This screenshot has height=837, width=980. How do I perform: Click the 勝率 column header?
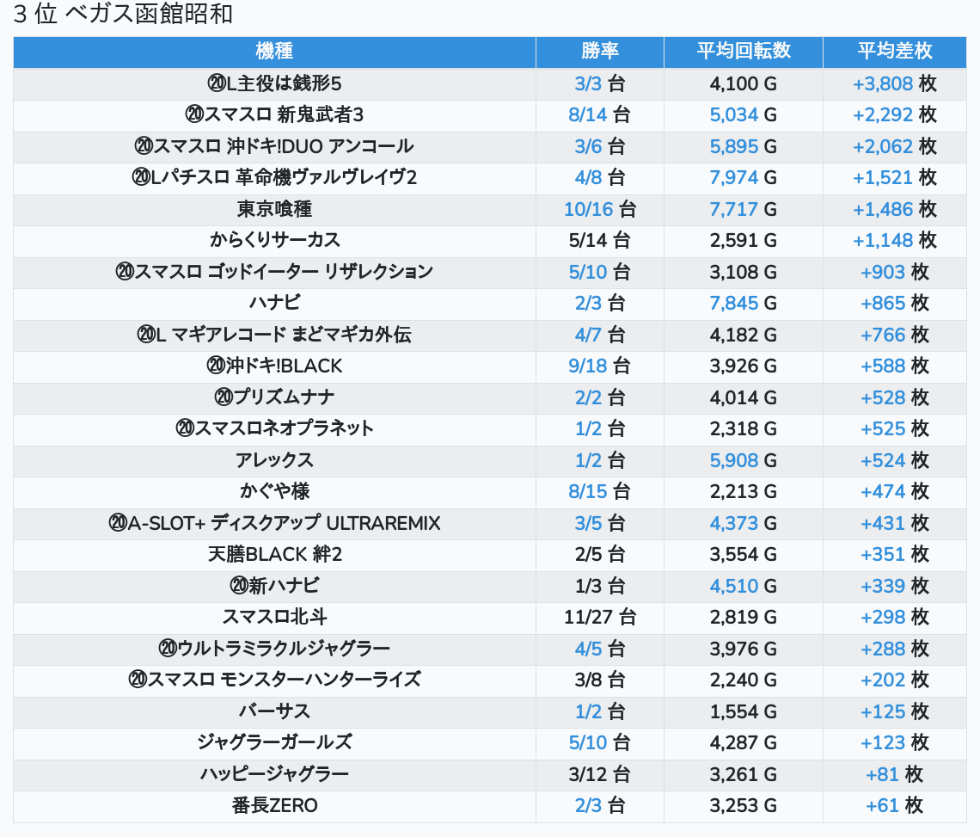(599, 52)
